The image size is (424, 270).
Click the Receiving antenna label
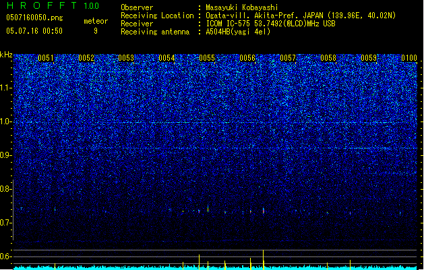coord(155,32)
